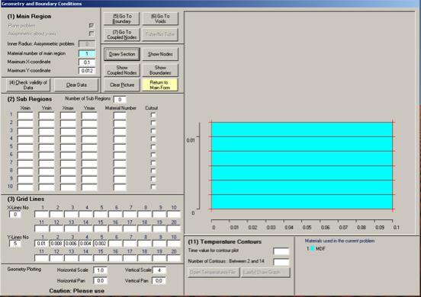Click the Horizontal Pan field
Screen dimensions: 421x297
coord(100,281)
